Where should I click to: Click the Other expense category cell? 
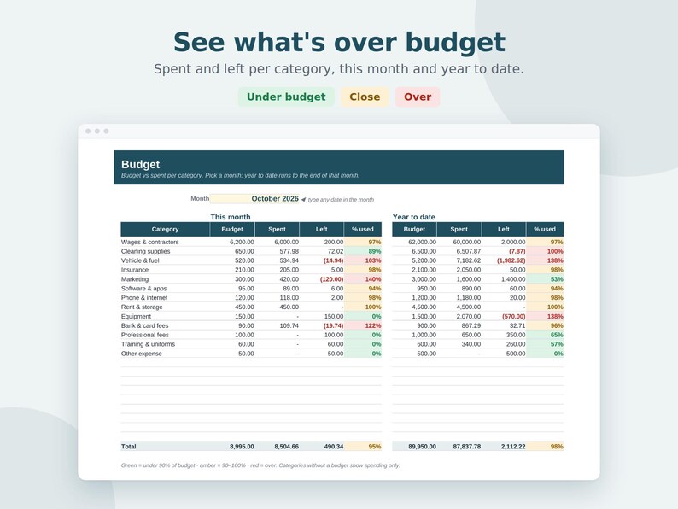pyautogui.click(x=165, y=354)
